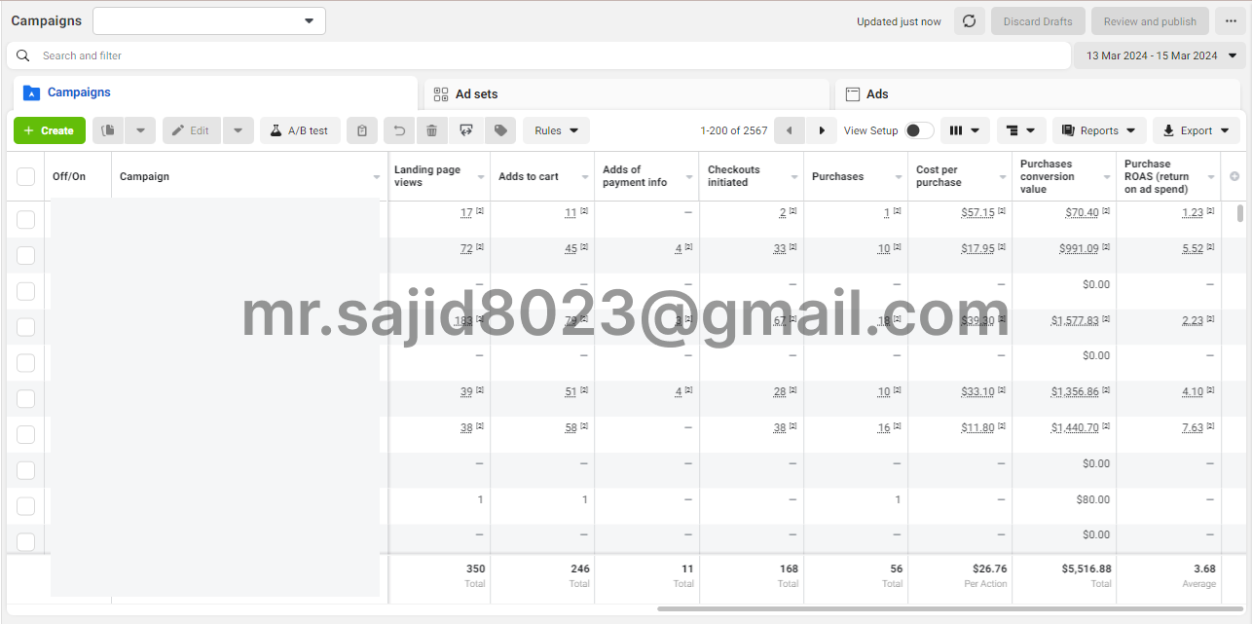
Task: Click the undo arrow icon
Action: 399,130
